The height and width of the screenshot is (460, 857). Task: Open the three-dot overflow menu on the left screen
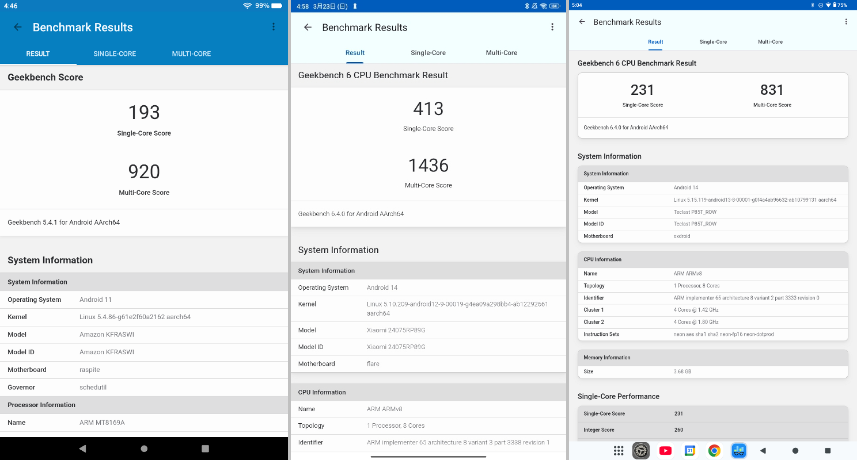point(274,26)
